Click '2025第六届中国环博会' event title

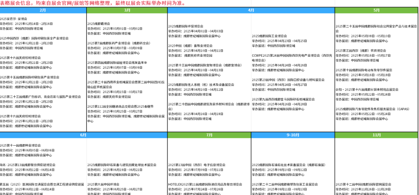coord(103,184)
